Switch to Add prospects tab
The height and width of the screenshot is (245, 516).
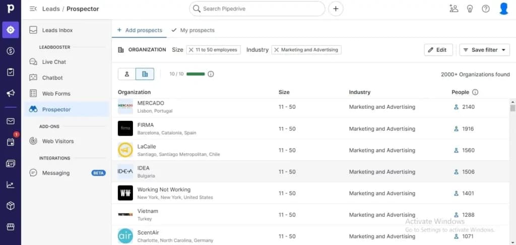pyautogui.click(x=140, y=30)
